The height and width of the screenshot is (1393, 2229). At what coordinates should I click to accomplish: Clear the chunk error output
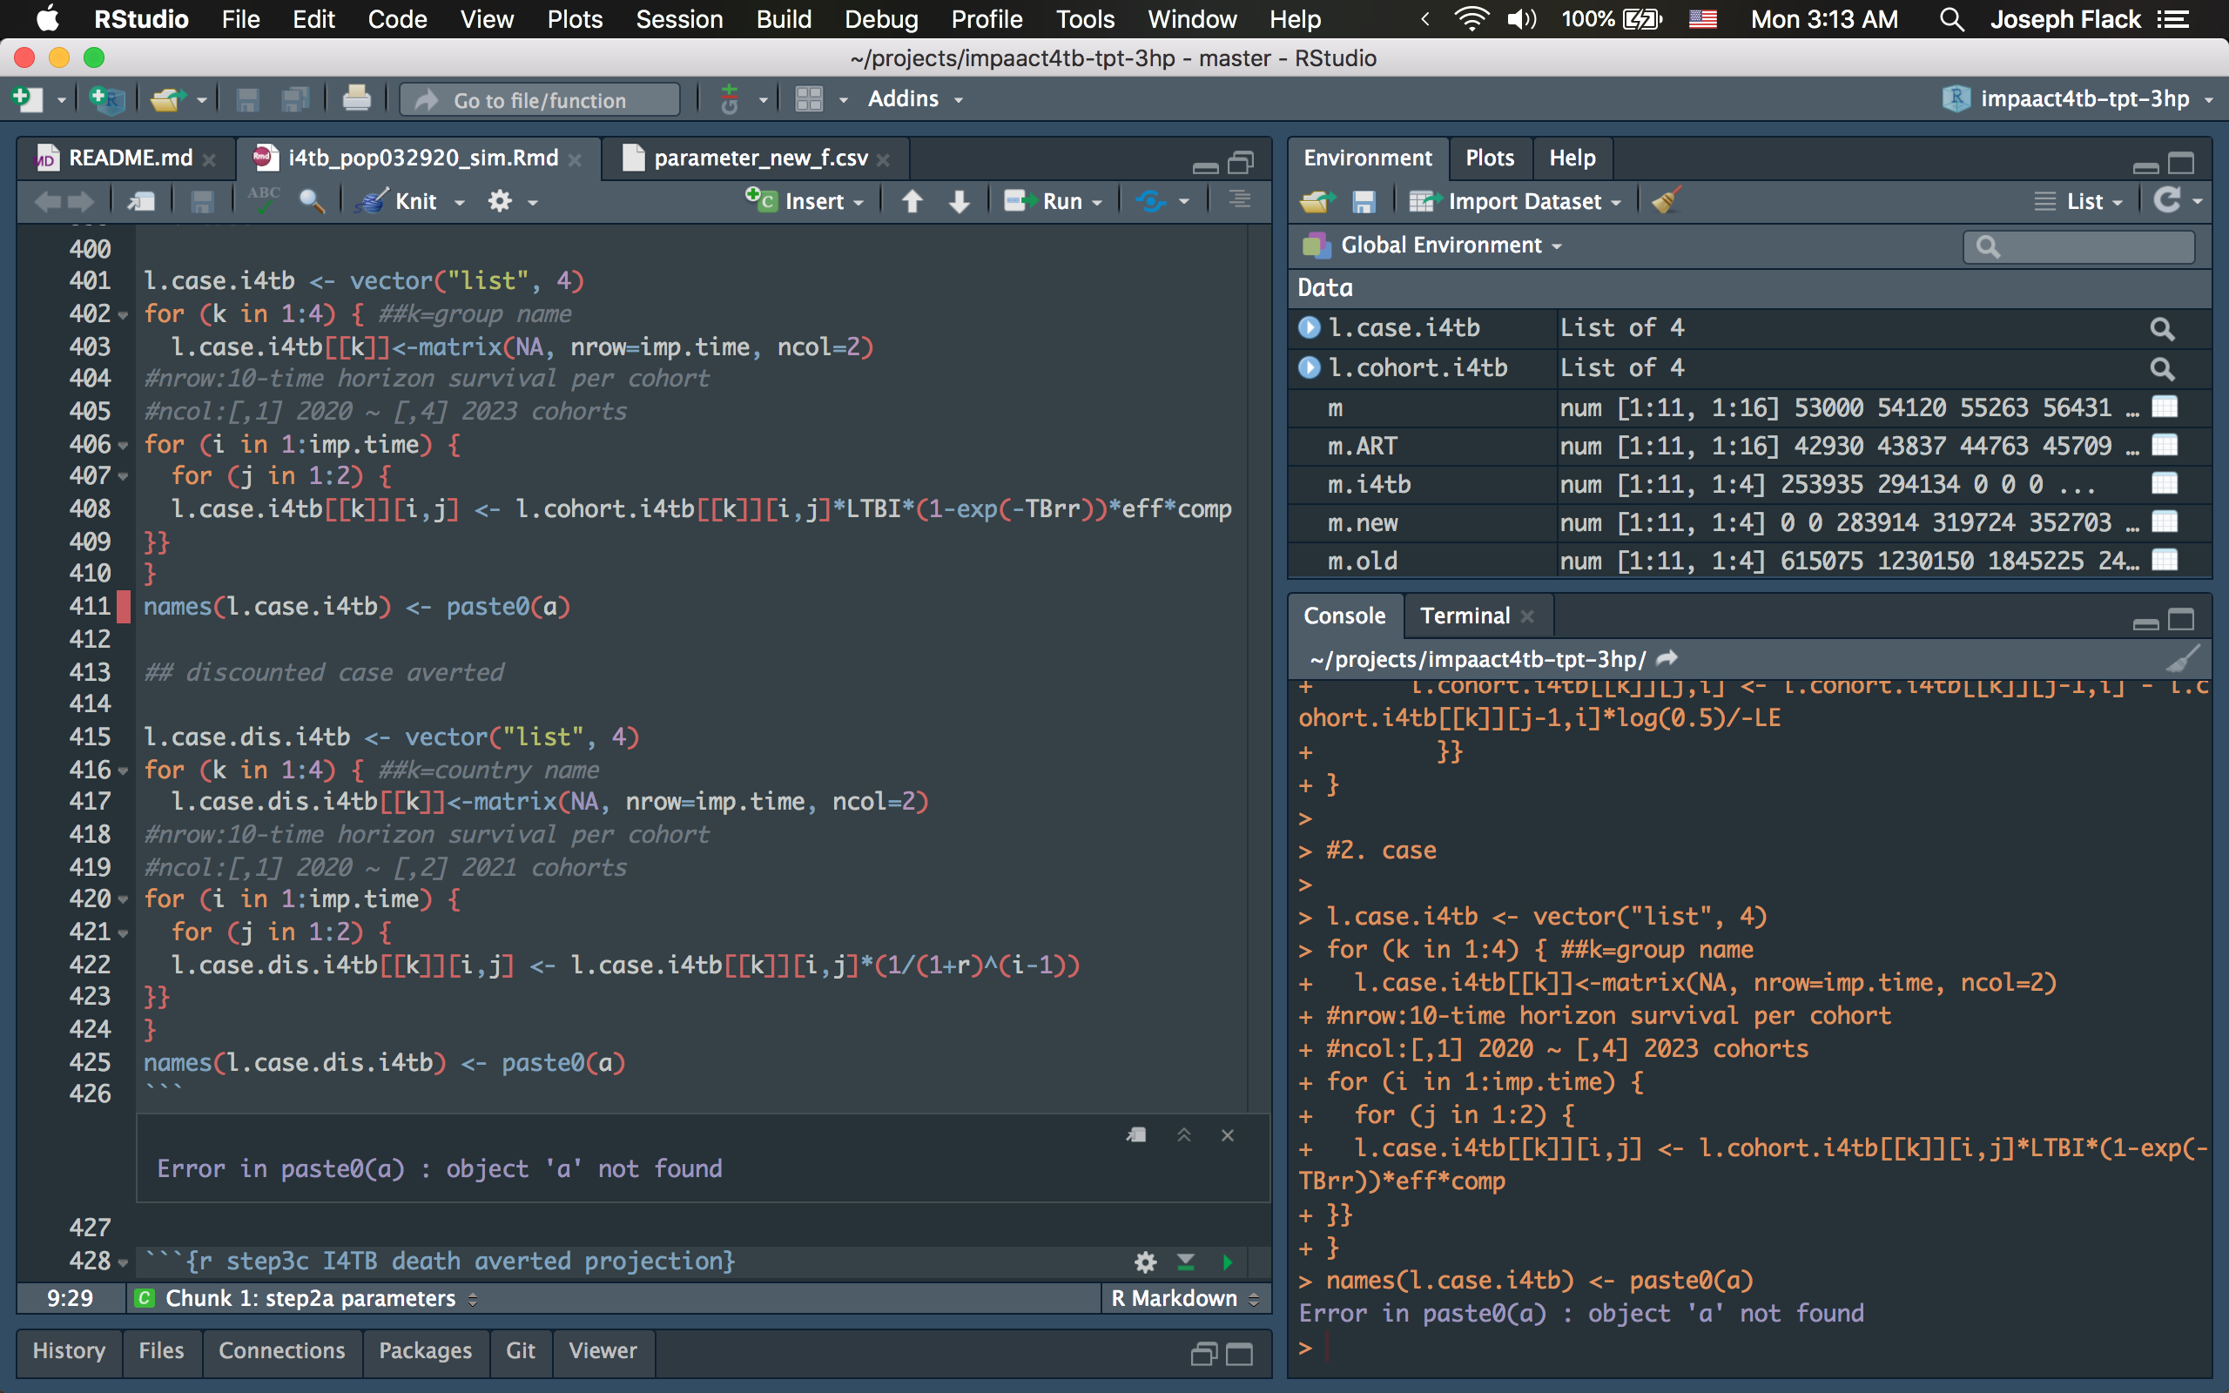1227,1135
